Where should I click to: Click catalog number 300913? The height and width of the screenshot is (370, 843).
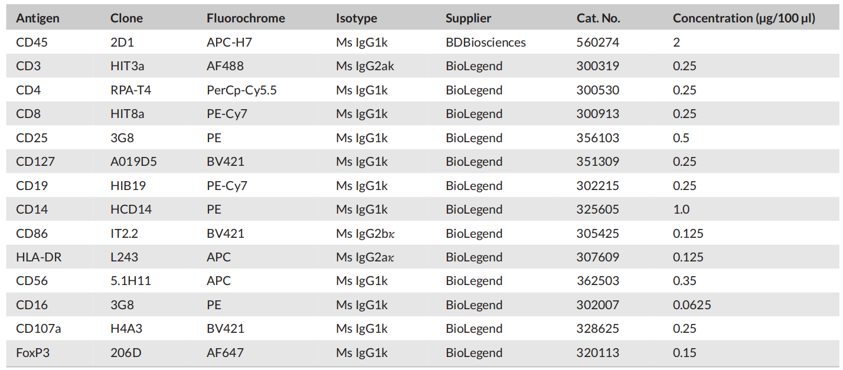coord(597,114)
